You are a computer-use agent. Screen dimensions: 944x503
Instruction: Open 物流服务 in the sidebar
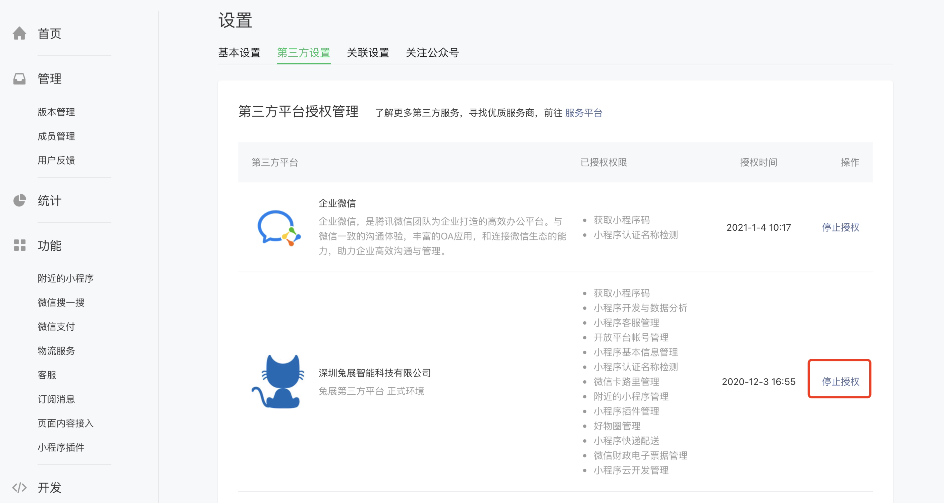(x=56, y=351)
